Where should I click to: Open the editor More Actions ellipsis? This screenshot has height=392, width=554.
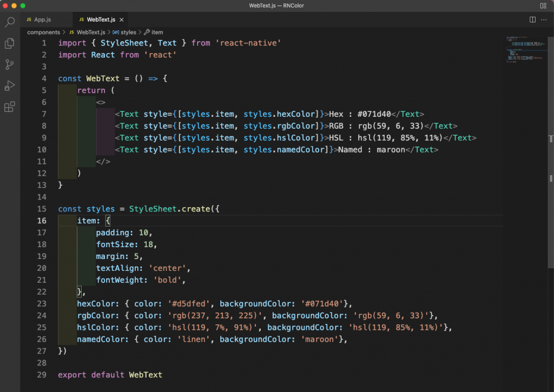pos(544,20)
